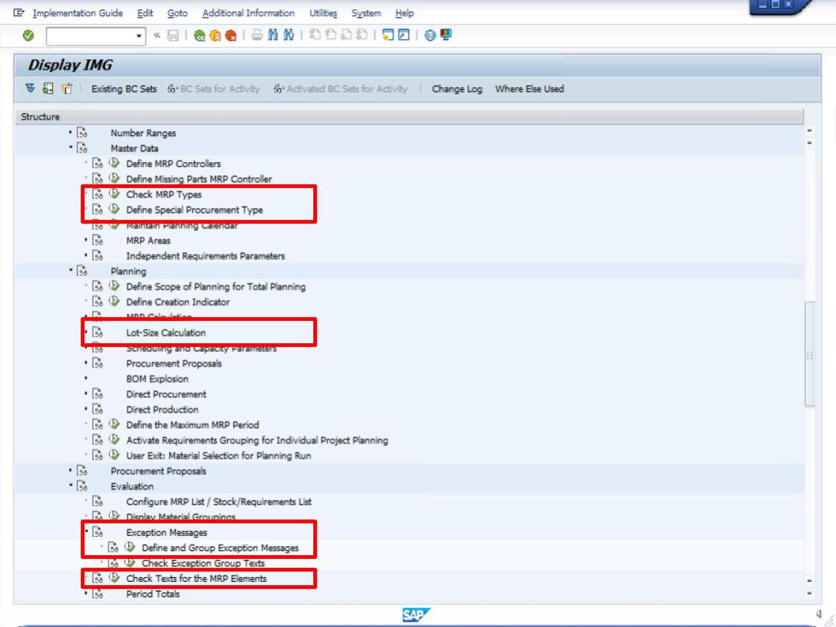Click the yellow Exit icon
This screenshot has height=627, width=836.
click(215, 36)
